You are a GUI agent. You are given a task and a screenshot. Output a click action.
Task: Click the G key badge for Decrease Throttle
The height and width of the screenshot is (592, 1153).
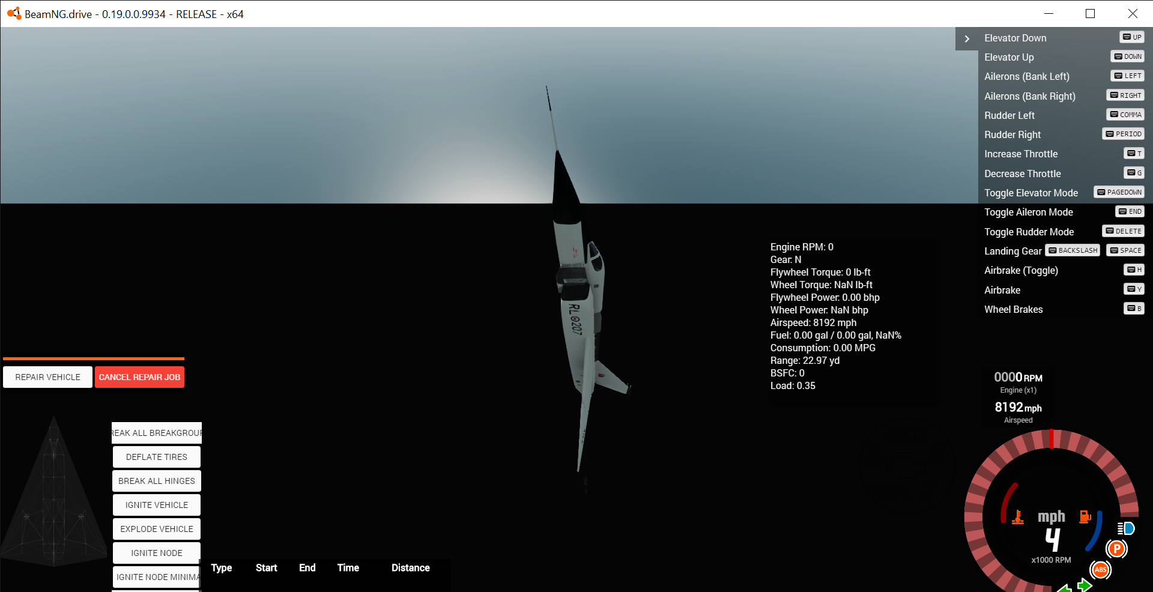pyautogui.click(x=1134, y=173)
